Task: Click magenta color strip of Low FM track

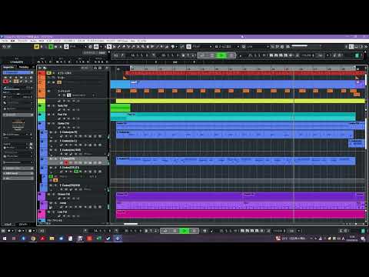Action: (42, 214)
